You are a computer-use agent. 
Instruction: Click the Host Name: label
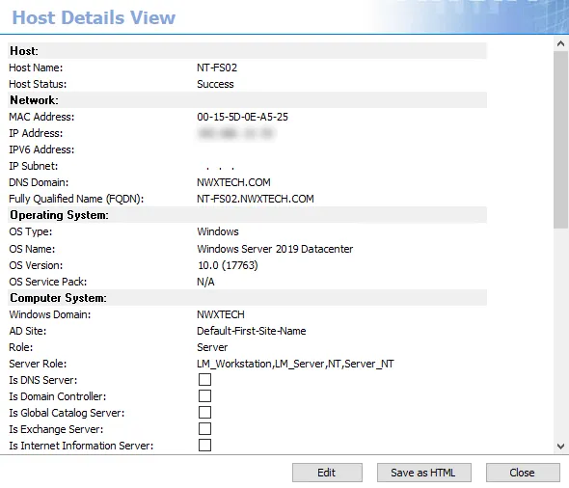tap(36, 68)
